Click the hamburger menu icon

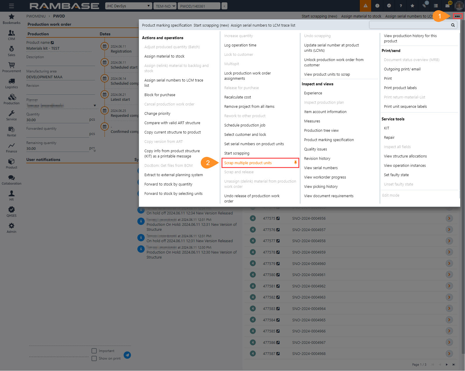(11, 6)
